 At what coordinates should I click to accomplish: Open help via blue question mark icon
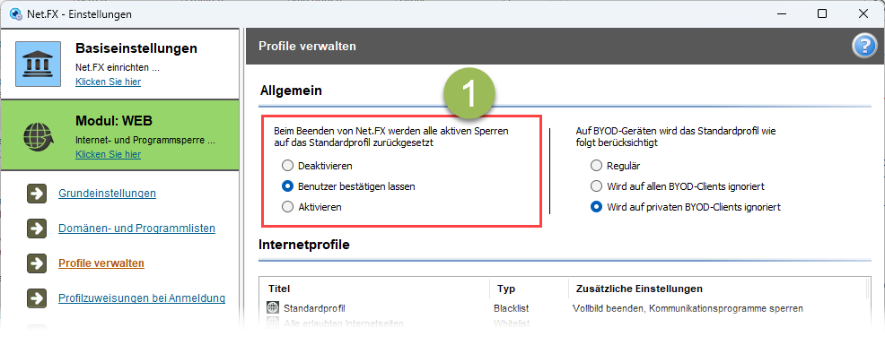(x=863, y=47)
